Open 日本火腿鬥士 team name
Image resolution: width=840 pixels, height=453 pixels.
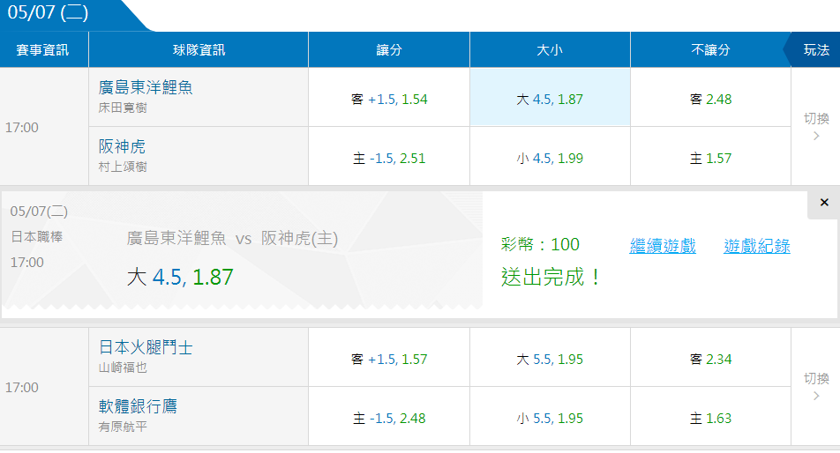point(146,347)
